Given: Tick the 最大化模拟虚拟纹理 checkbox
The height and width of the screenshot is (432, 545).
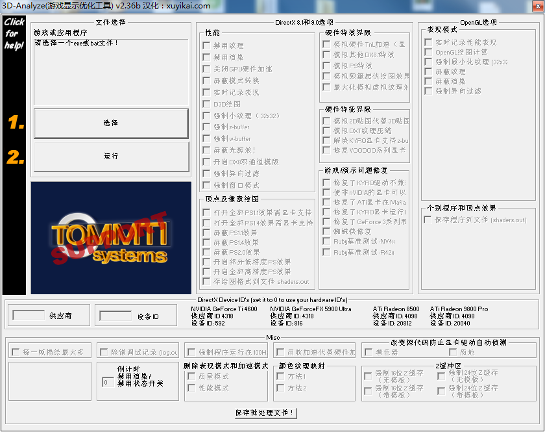Looking at the screenshot, I should pos(326,87).
